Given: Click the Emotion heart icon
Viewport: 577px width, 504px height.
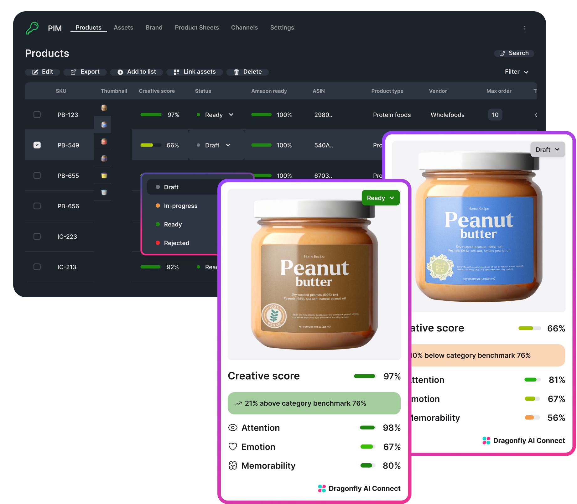Looking at the screenshot, I should [x=233, y=446].
